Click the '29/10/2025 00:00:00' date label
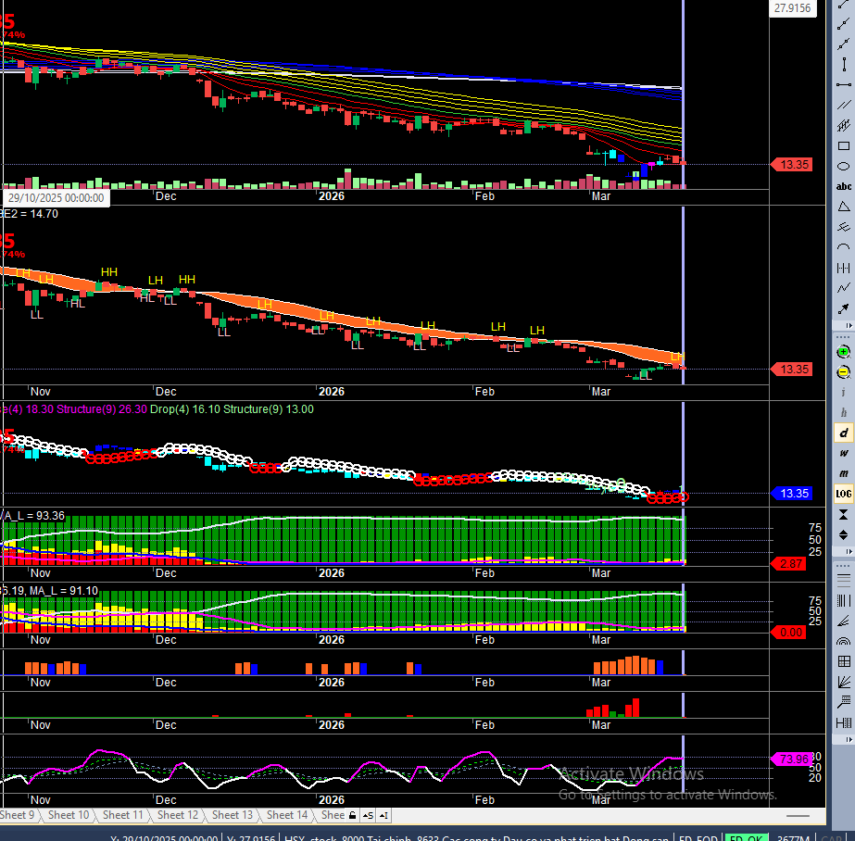855x841 pixels. coord(56,198)
